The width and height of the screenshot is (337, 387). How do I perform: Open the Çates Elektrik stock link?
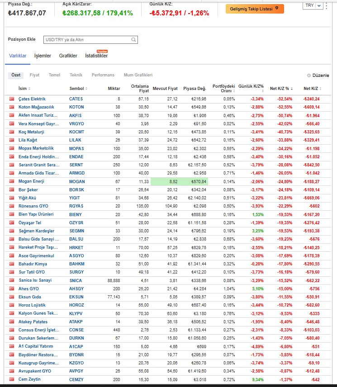(32, 99)
